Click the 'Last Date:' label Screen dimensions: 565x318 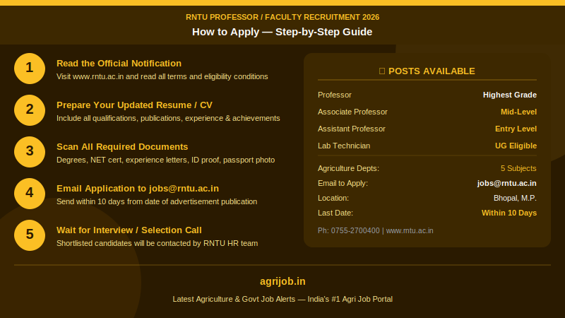coord(335,213)
